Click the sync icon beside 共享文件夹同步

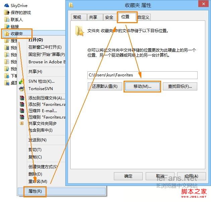(x=22, y=123)
